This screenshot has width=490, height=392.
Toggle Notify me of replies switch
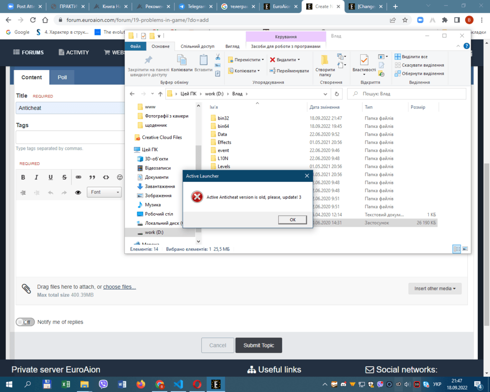coord(25,322)
